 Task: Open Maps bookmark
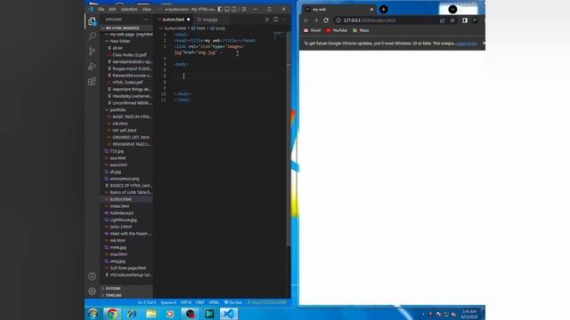(x=361, y=30)
